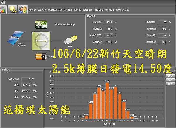Click the PV input voltage field 102.0

tap(109, 36)
